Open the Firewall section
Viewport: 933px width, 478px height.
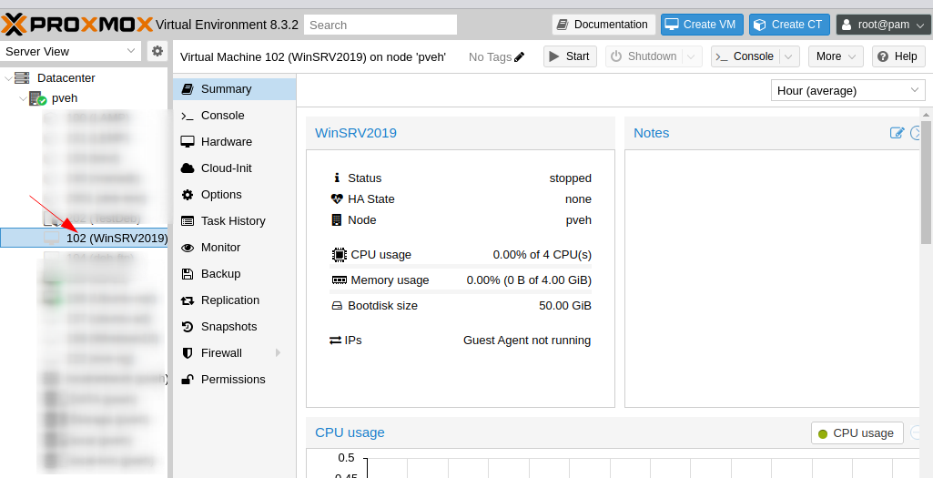[235, 353]
